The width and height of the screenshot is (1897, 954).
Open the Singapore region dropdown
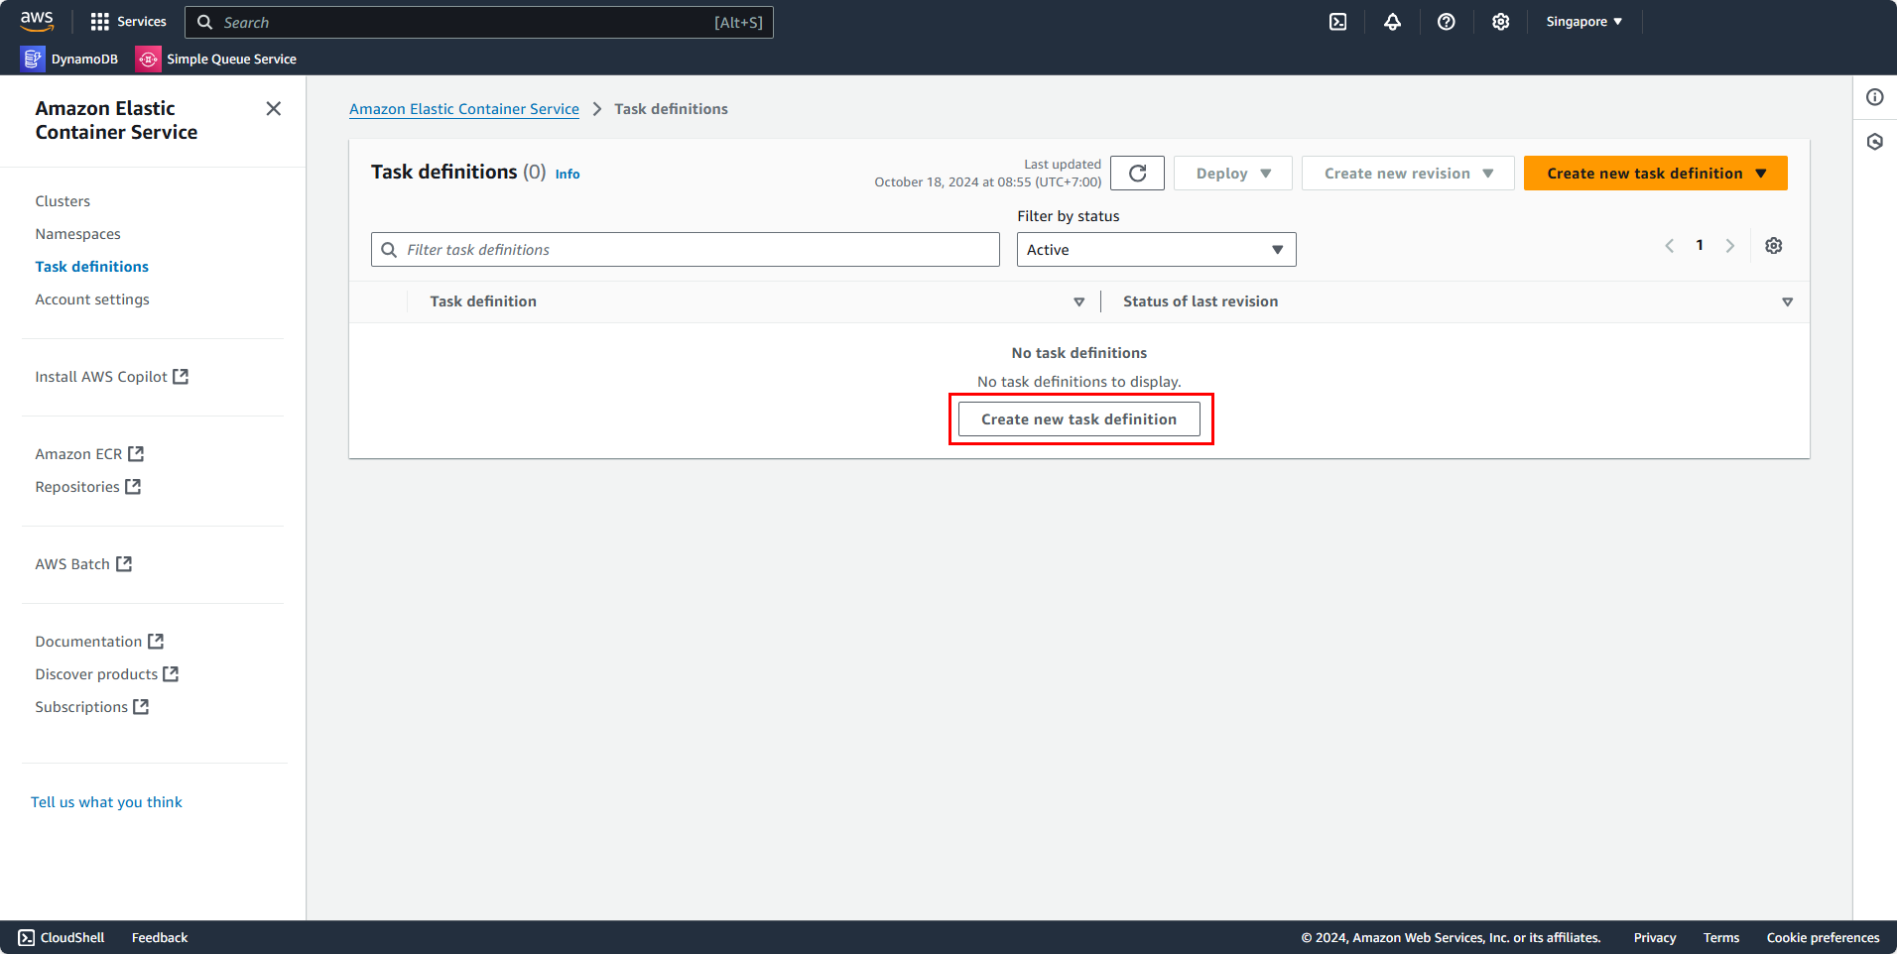tap(1584, 22)
